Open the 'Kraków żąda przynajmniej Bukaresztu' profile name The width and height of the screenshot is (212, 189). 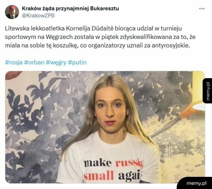coord(71,8)
